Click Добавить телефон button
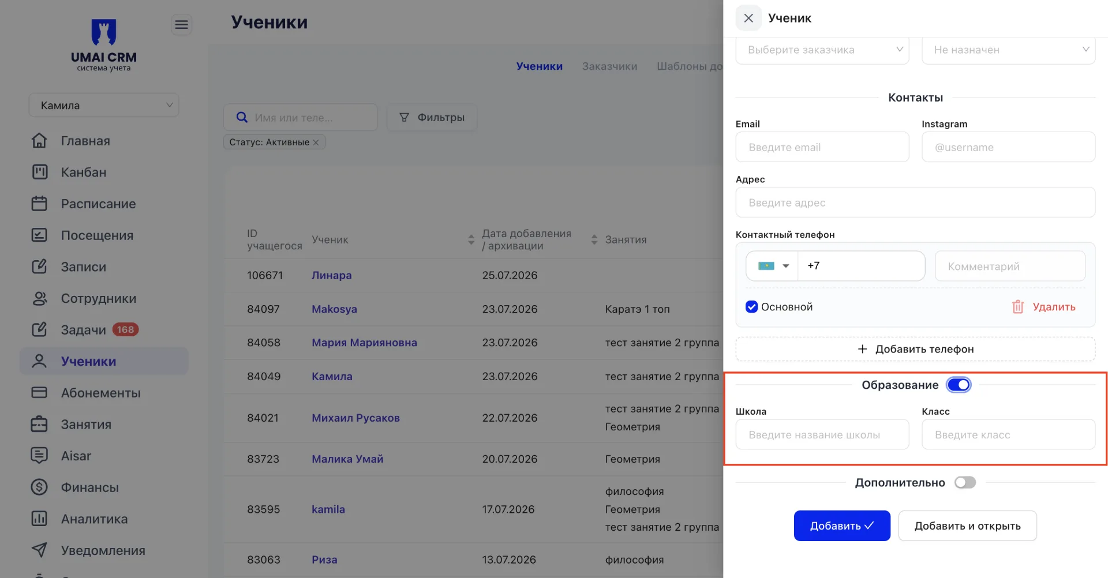This screenshot has height=578, width=1108. tap(915, 349)
